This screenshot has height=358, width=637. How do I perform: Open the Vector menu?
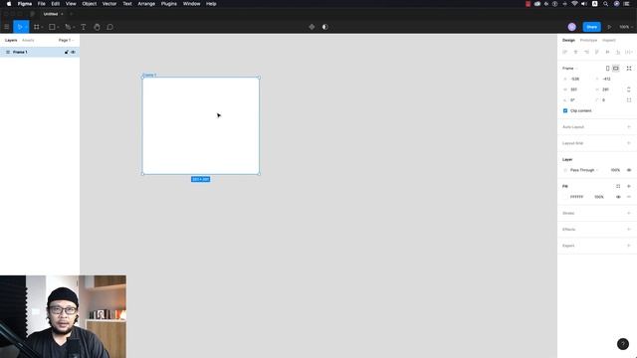109,4
